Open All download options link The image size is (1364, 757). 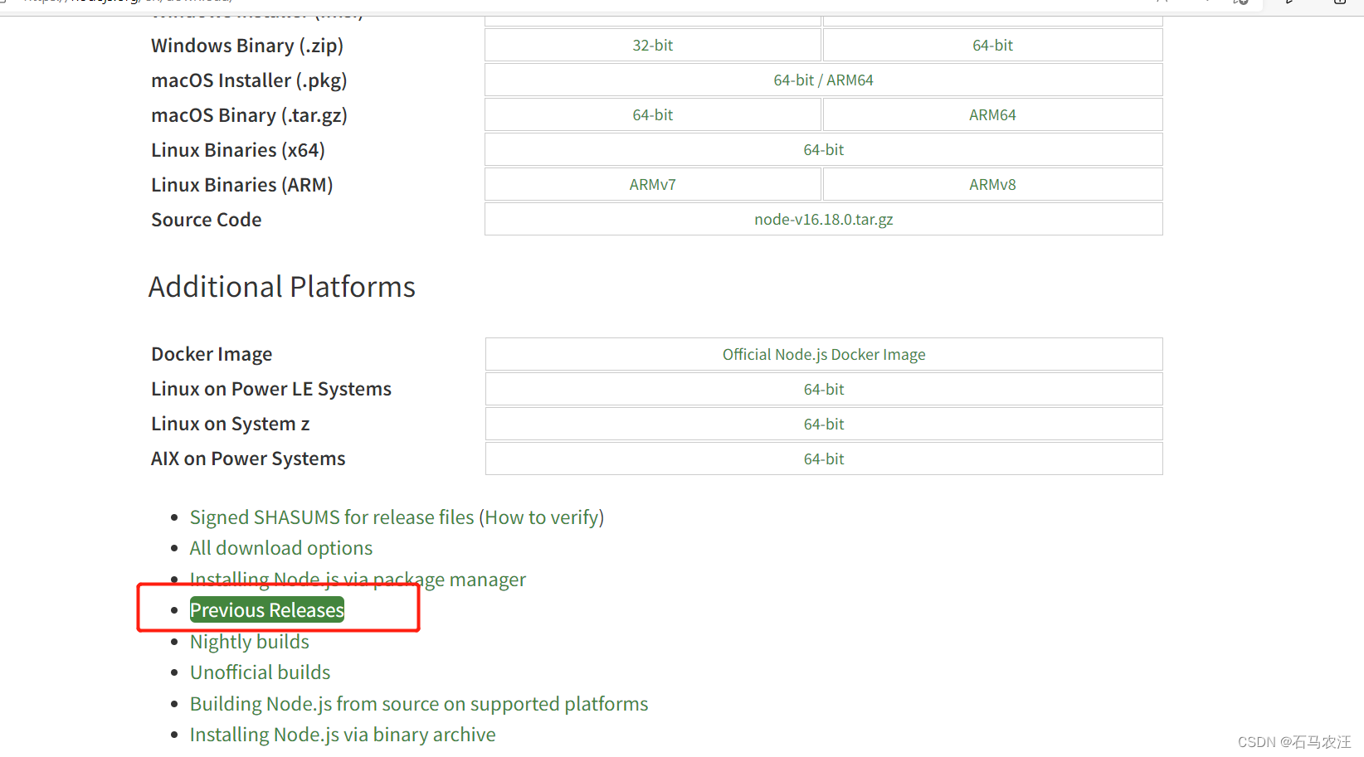(x=281, y=548)
